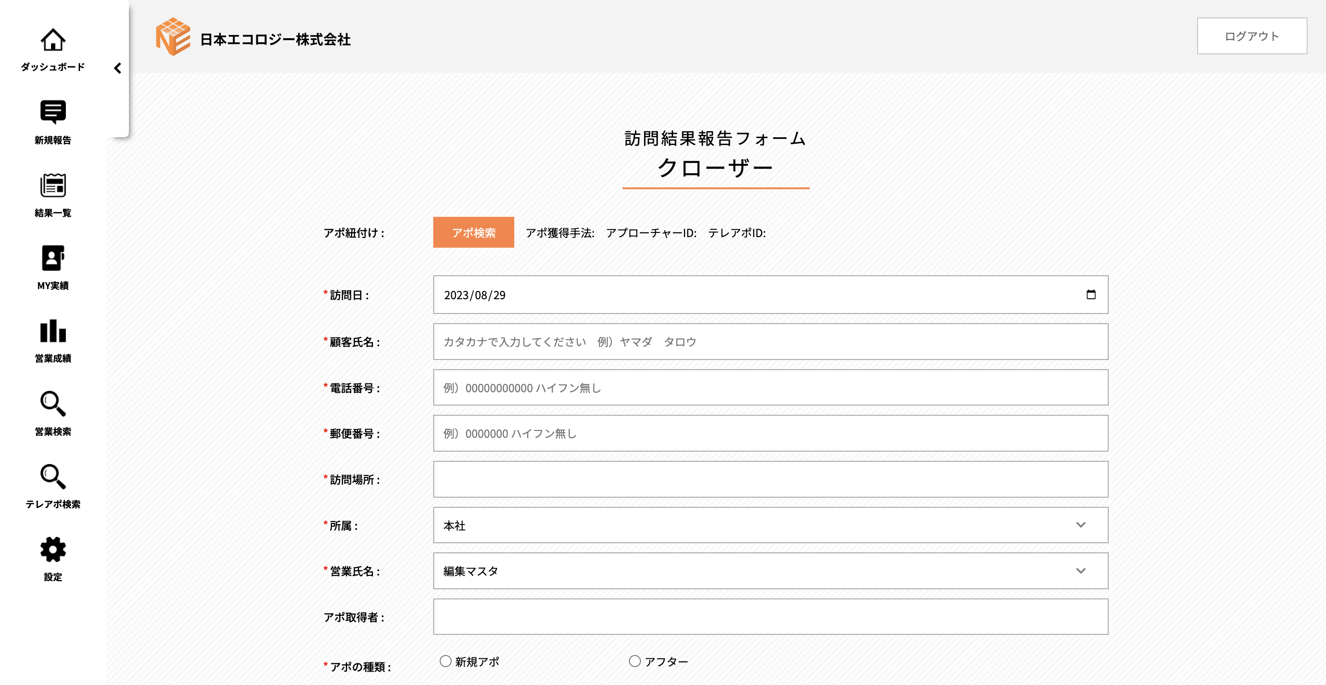Open the 営業氏名 dropdown showing 編集マスタ
This screenshot has height=685, width=1326.
pyautogui.click(x=770, y=571)
